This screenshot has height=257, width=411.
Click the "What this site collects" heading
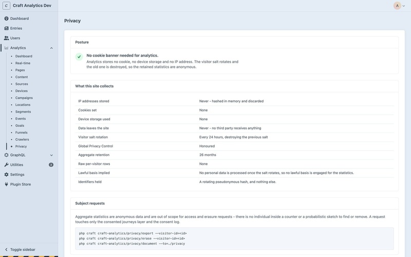[x=95, y=86]
